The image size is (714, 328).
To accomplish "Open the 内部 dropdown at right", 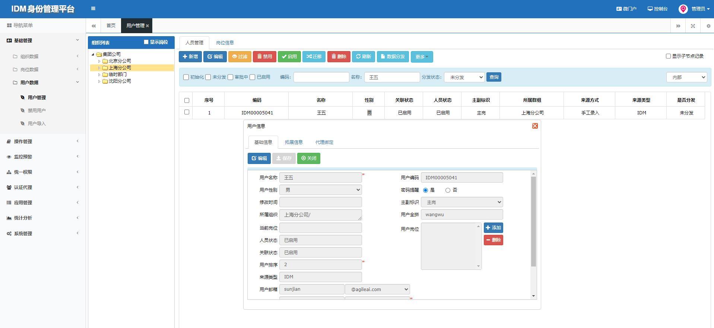I will point(687,77).
